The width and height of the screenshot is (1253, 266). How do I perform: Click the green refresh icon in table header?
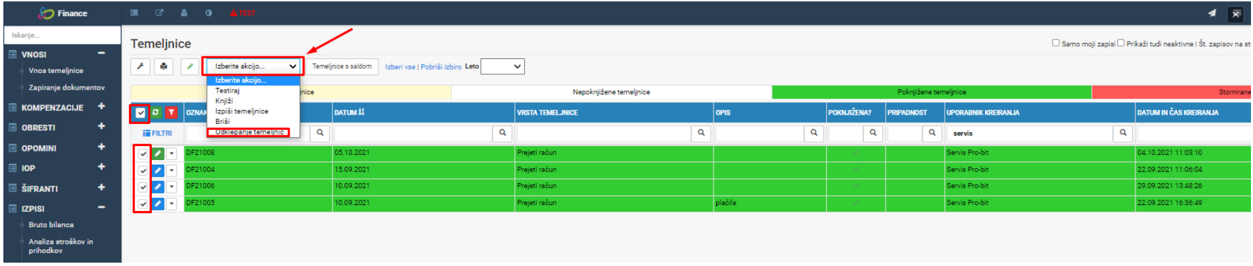point(156,113)
